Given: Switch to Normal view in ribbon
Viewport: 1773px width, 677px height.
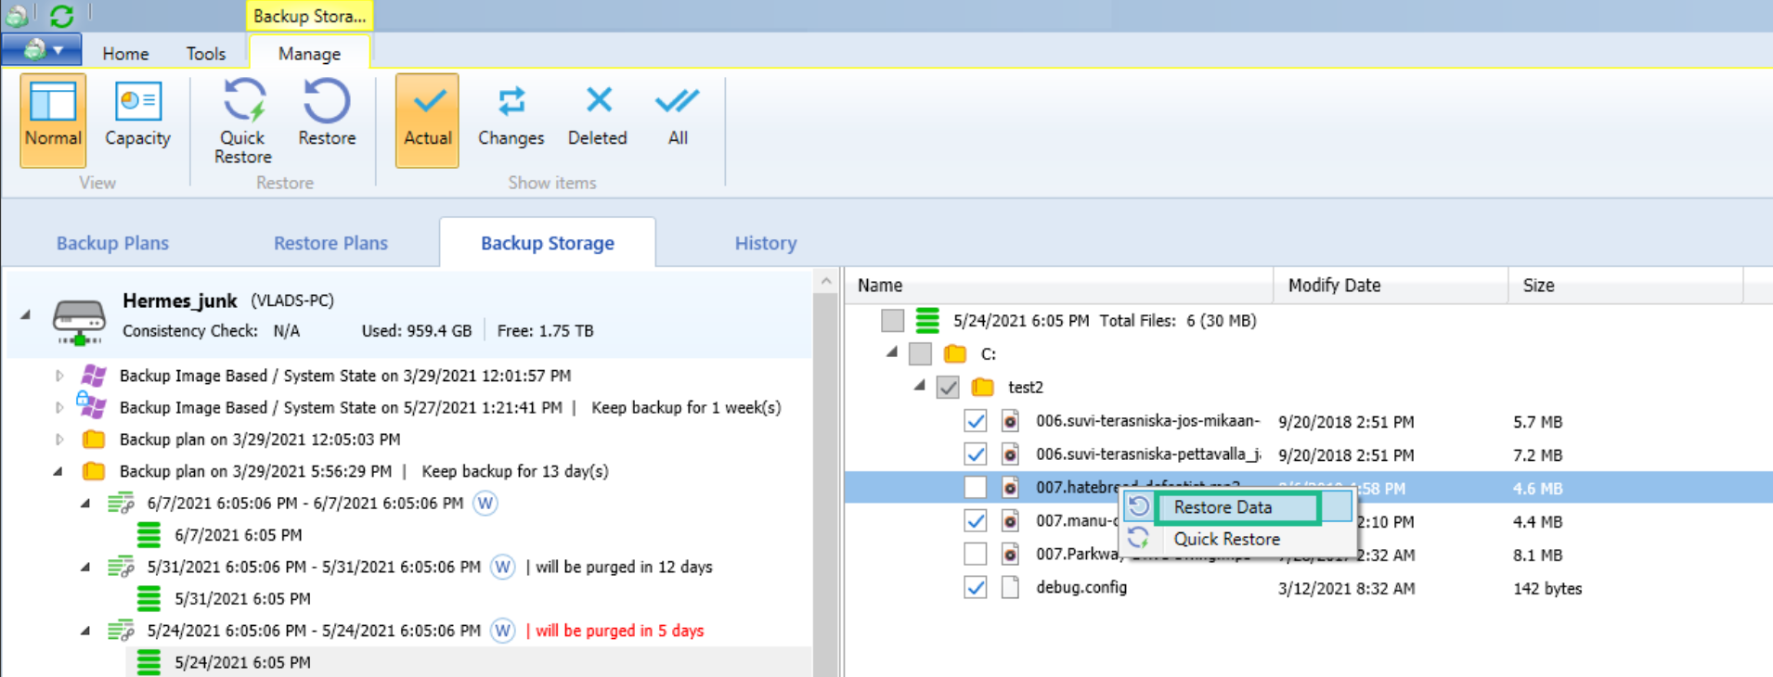Looking at the screenshot, I should pyautogui.click(x=53, y=120).
